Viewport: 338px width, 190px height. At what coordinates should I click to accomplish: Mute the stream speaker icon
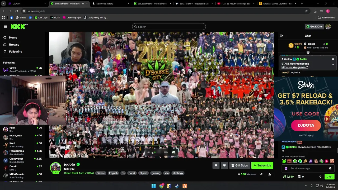pyautogui.click(x=148, y=152)
